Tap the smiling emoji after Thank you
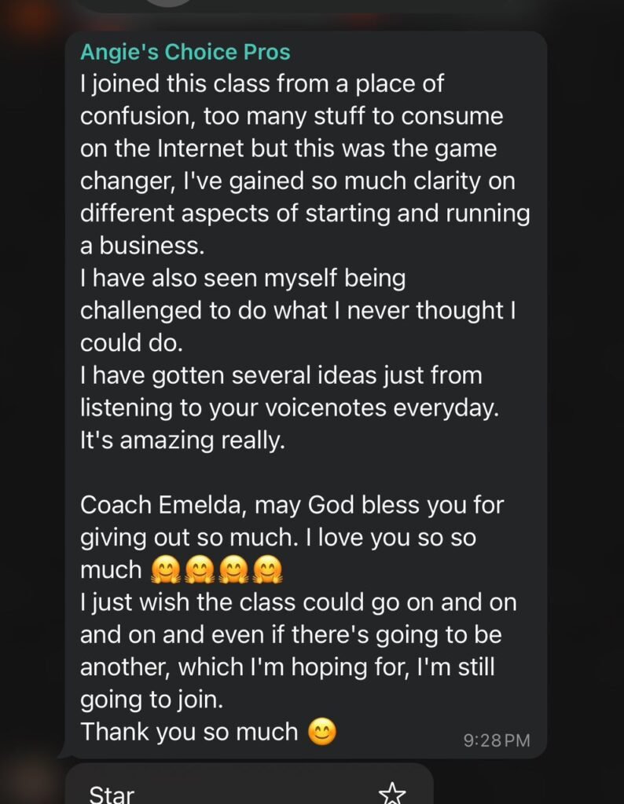Image resolution: width=624 pixels, height=804 pixels. click(323, 732)
